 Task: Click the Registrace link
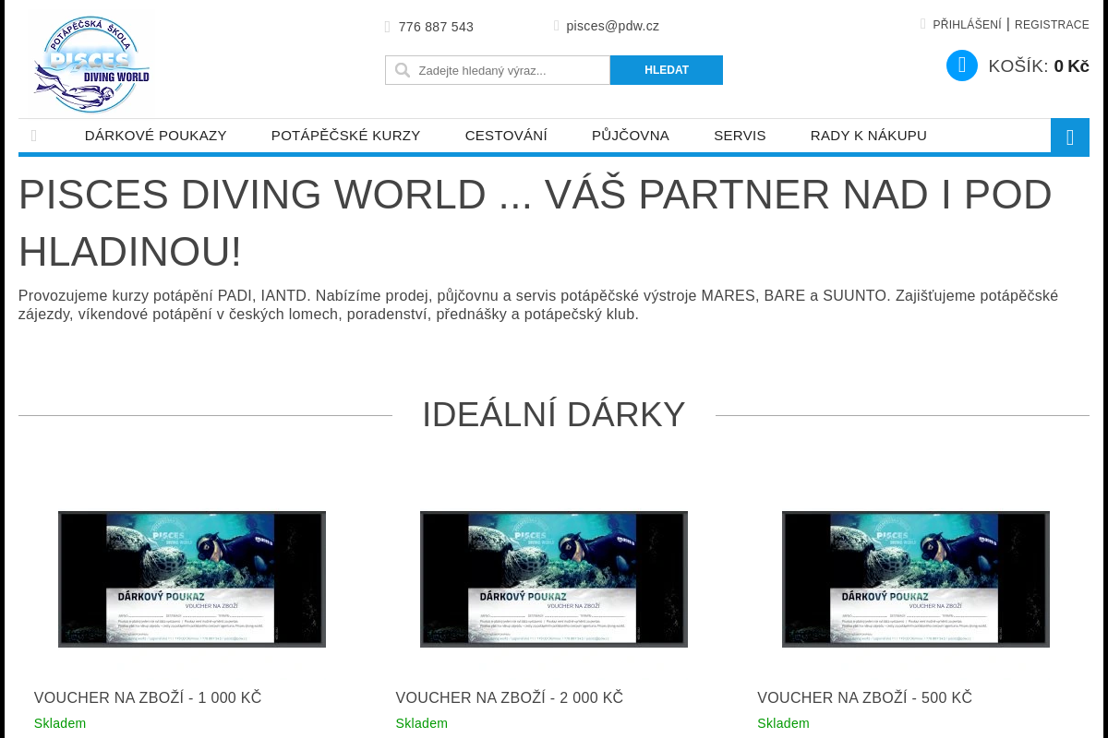(1052, 25)
